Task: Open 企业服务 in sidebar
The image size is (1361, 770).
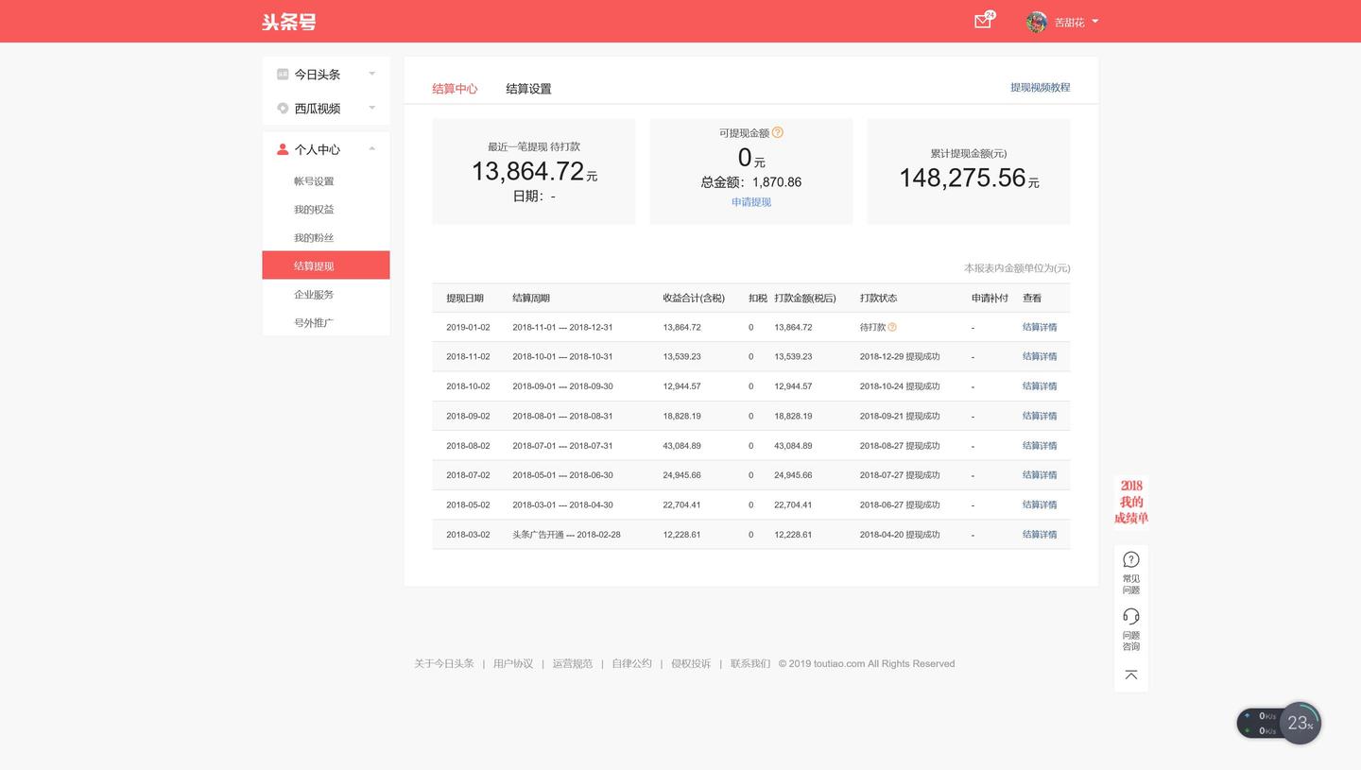Action: [x=314, y=295]
